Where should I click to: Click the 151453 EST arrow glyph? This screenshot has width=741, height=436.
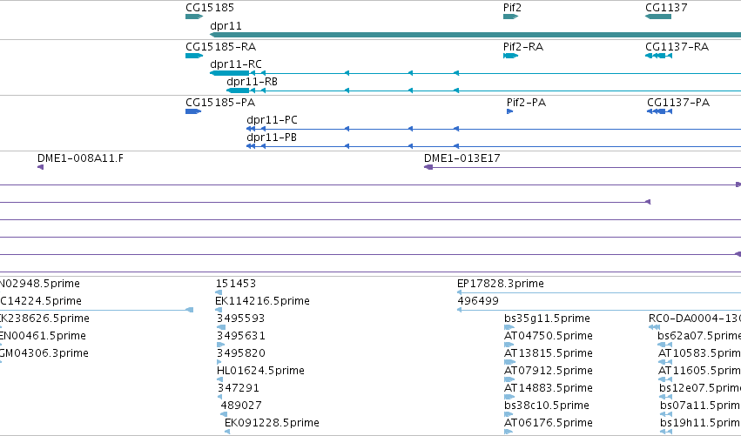pyautogui.click(x=219, y=292)
